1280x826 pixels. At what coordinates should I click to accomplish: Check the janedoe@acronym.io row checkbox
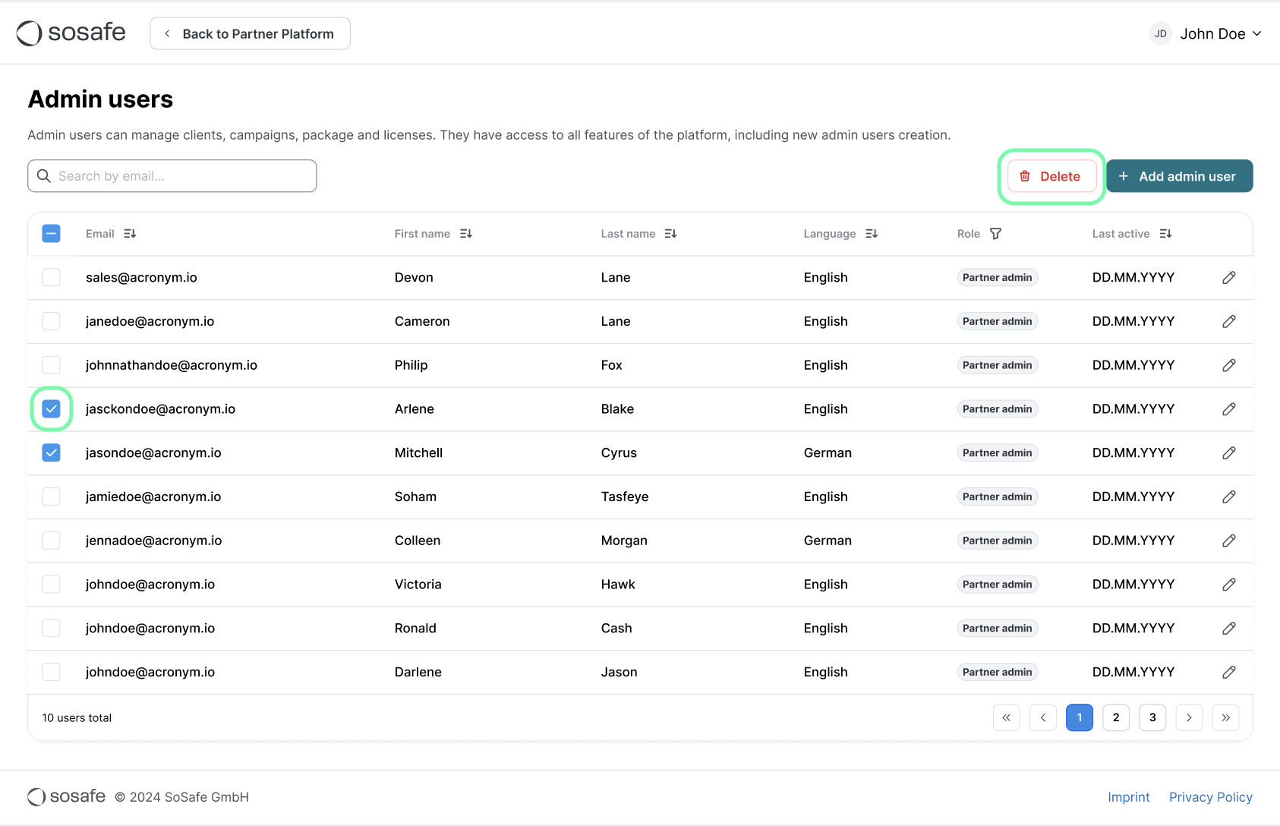(x=51, y=322)
